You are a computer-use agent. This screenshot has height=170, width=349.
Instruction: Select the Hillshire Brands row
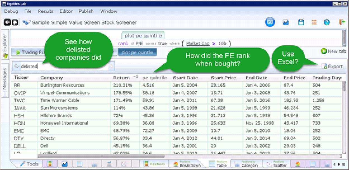(x=177, y=115)
